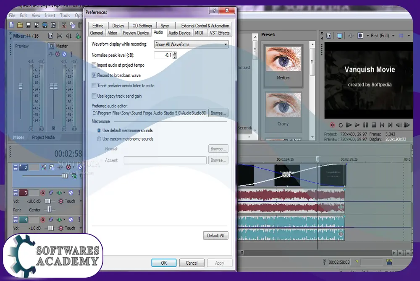420x281 pixels.
Task: Click the Dim output speaker icon in Mixer
Action: (x=69, y=36)
